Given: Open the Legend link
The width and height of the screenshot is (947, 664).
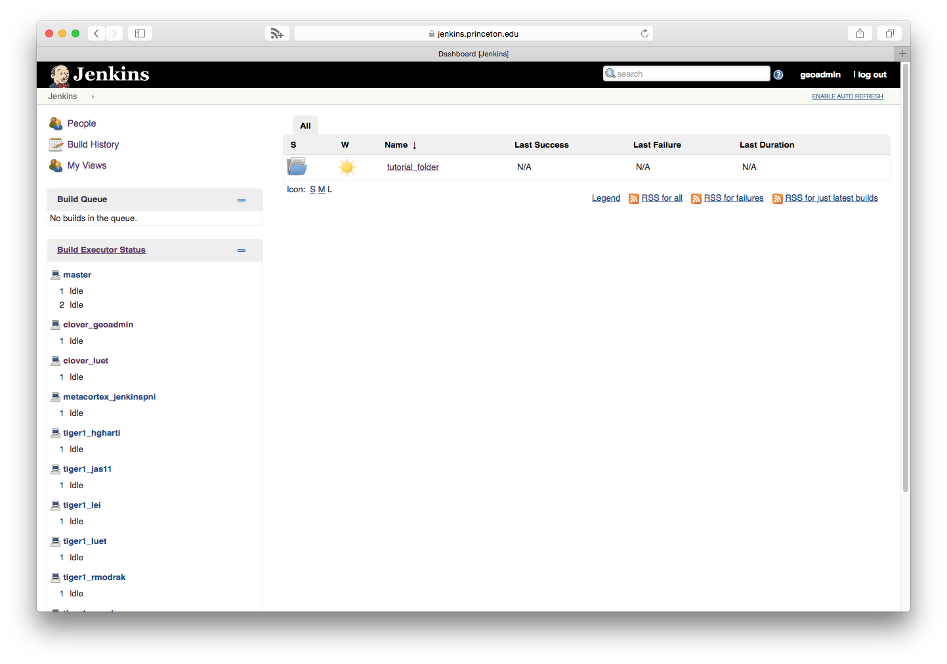Looking at the screenshot, I should pos(606,198).
